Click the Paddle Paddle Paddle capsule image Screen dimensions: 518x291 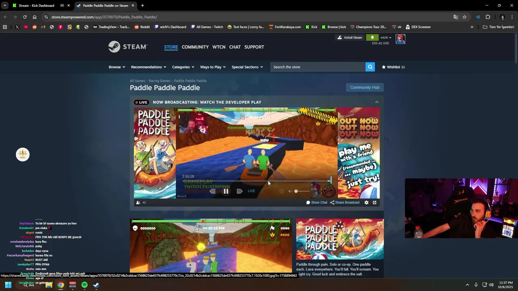tap(340, 239)
